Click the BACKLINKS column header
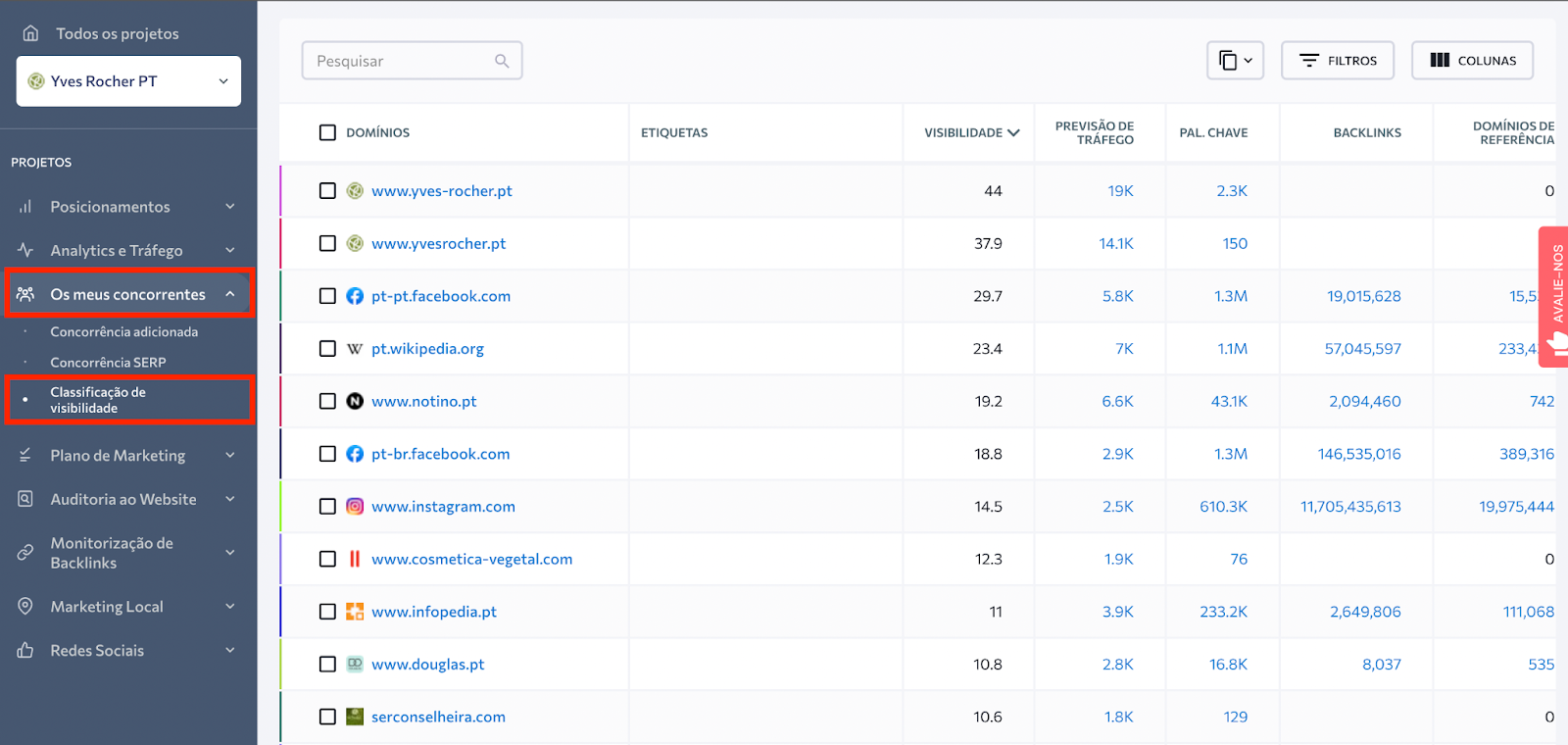 [1367, 132]
